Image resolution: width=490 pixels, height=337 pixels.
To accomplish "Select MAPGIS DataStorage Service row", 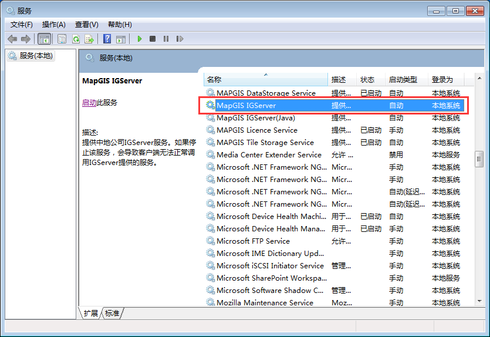I will tap(334, 93).
